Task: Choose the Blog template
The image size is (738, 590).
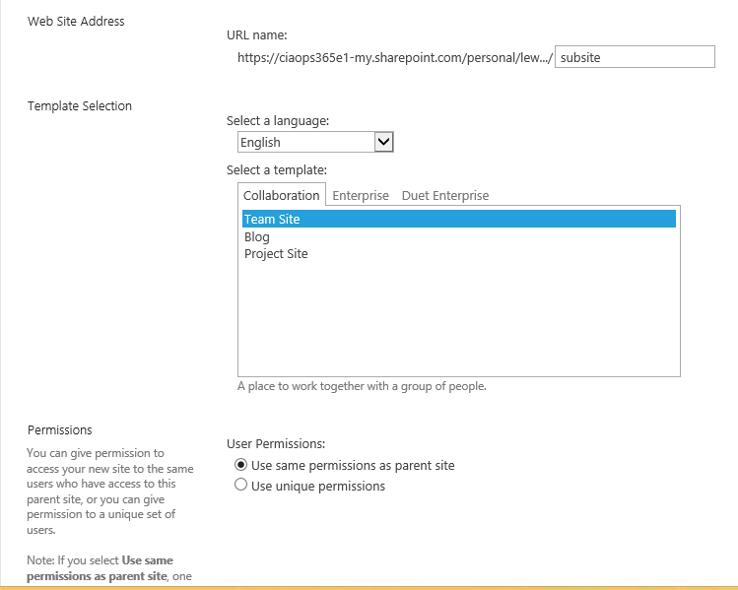Action: pos(257,236)
